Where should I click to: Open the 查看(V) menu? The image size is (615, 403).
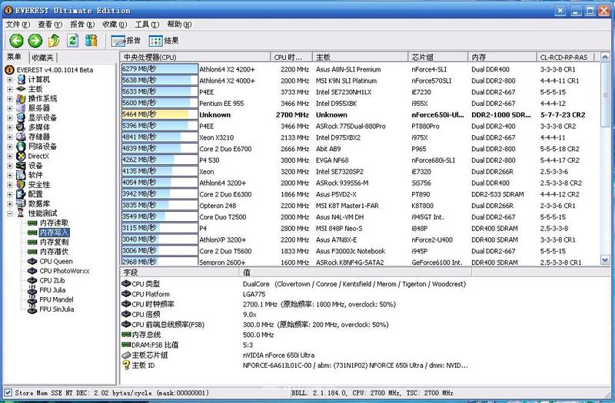(50, 25)
